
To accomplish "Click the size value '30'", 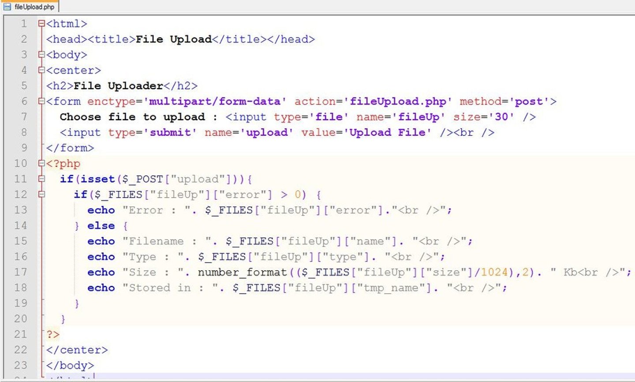I will 501,117.
